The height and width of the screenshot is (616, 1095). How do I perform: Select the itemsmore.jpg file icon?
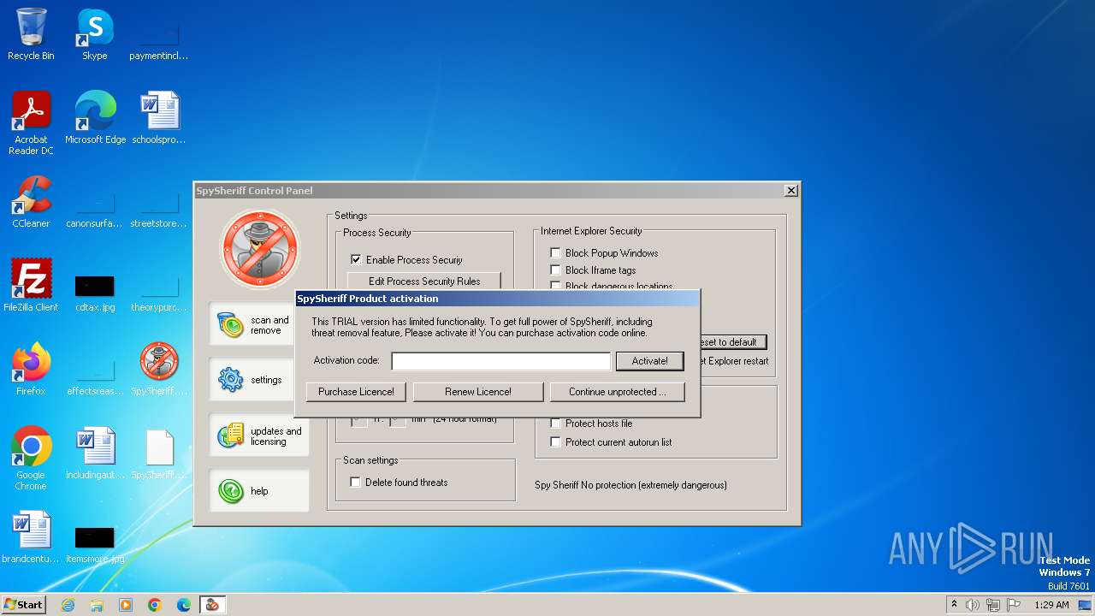(x=94, y=544)
